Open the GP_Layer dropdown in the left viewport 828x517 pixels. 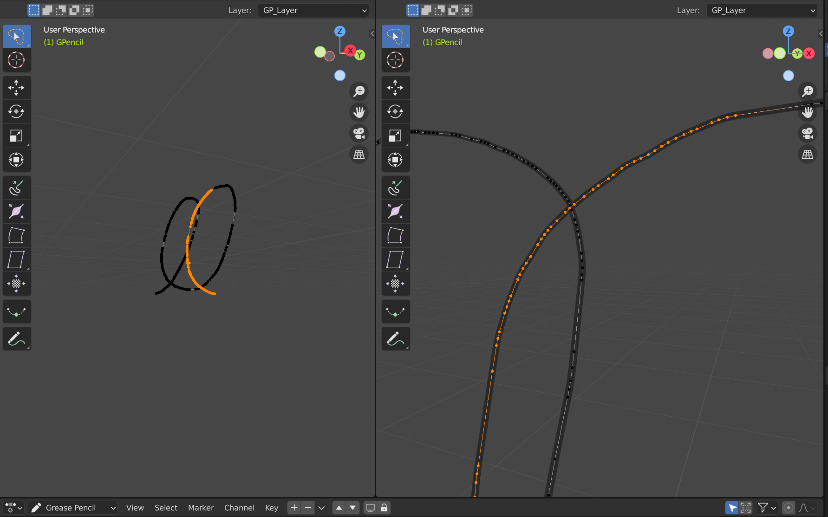coord(313,10)
